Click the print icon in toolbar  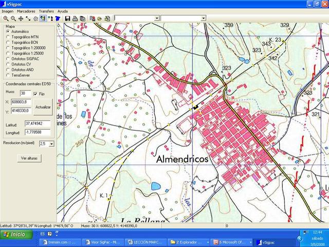(x=75, y=19)
